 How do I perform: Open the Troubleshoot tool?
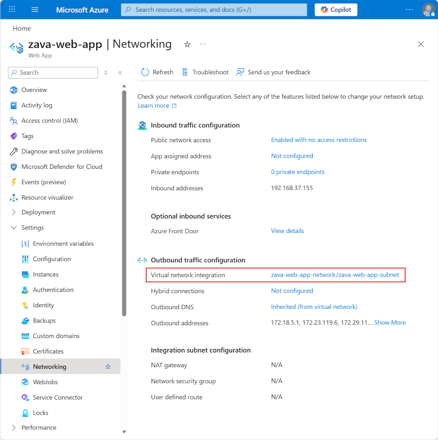pos(205,72)
